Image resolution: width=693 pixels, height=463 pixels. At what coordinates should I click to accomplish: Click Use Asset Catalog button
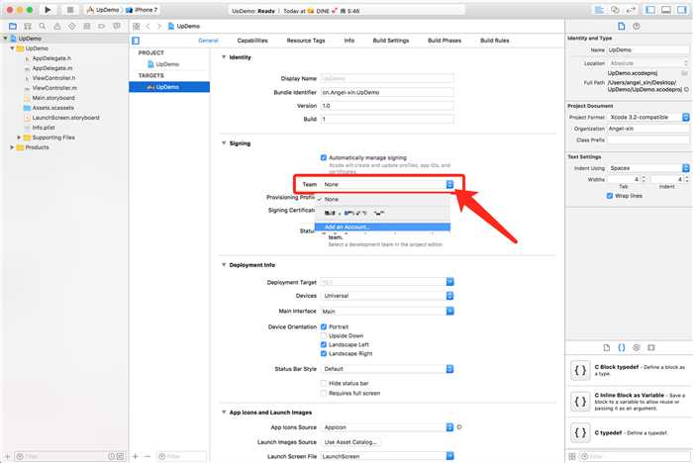point(350,442)
